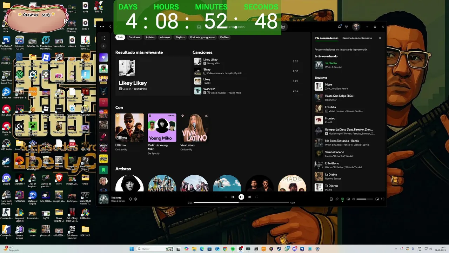The height and width of the screenshot is (253, 449).
Task: Select the Playlists filter chip
Action: 180,37
